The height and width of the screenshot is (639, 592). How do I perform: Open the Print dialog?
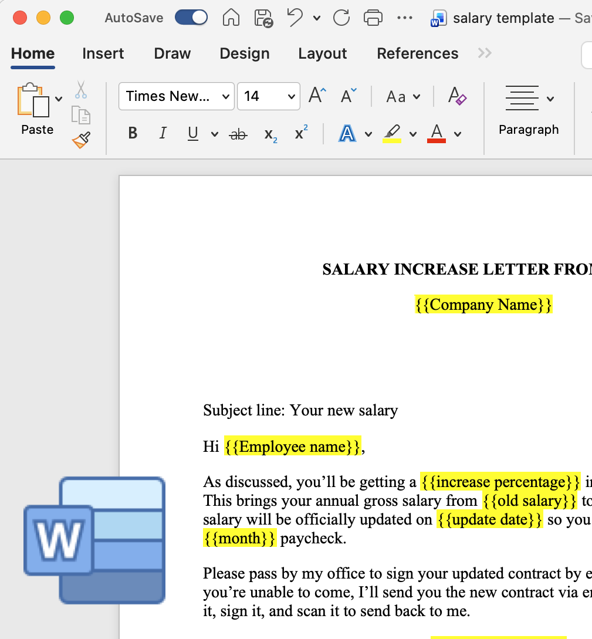pos(374,18)
